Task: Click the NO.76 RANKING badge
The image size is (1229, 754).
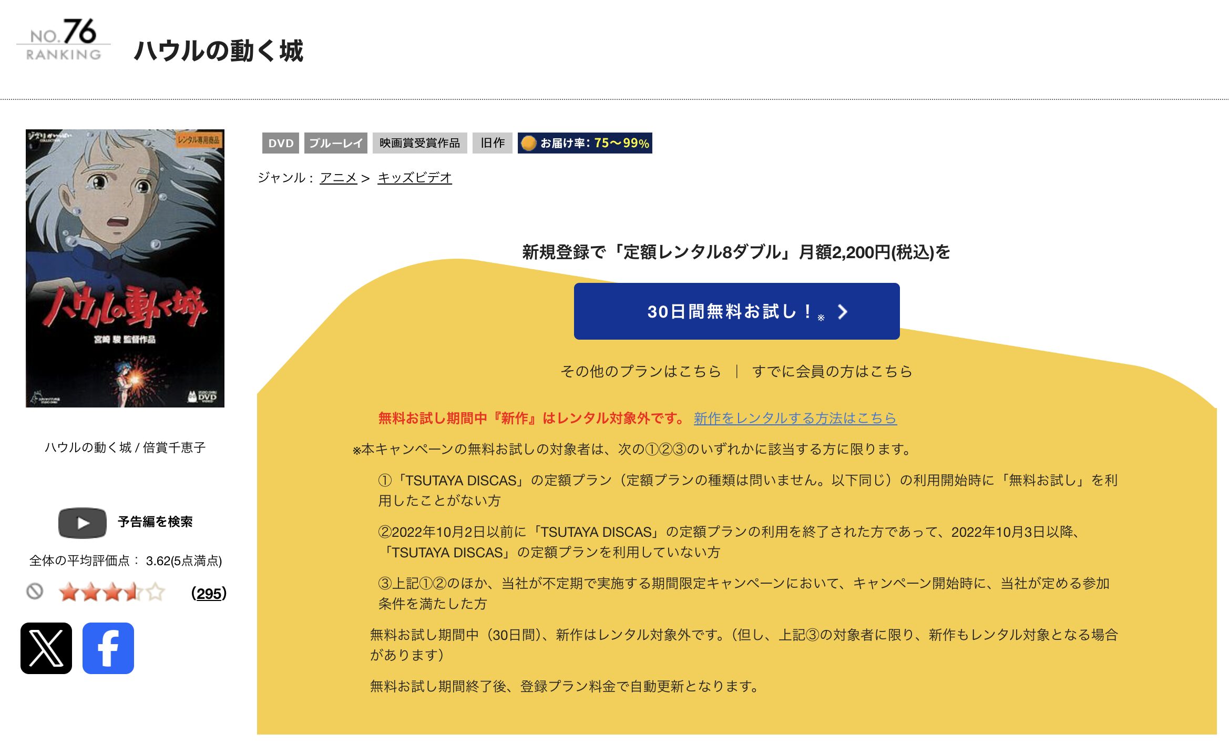Action: click(63, 38)
